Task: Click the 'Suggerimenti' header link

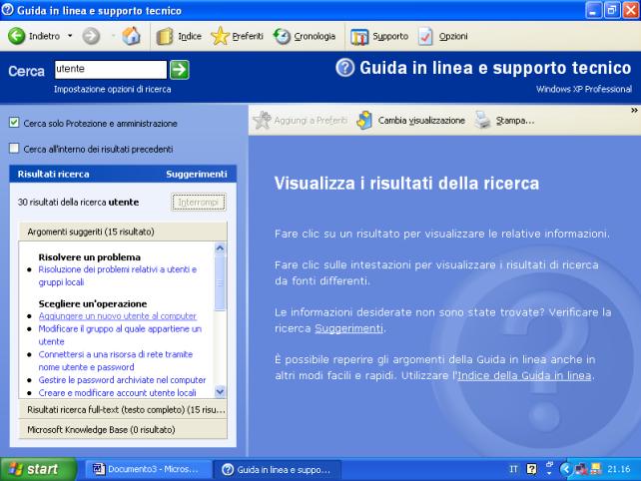Action: pos(197,174)
